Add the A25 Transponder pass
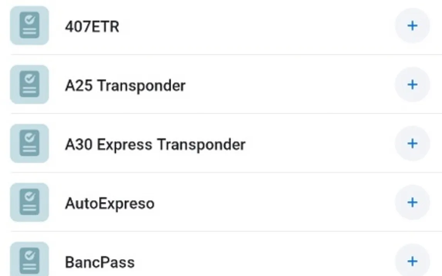 [412, 85]
